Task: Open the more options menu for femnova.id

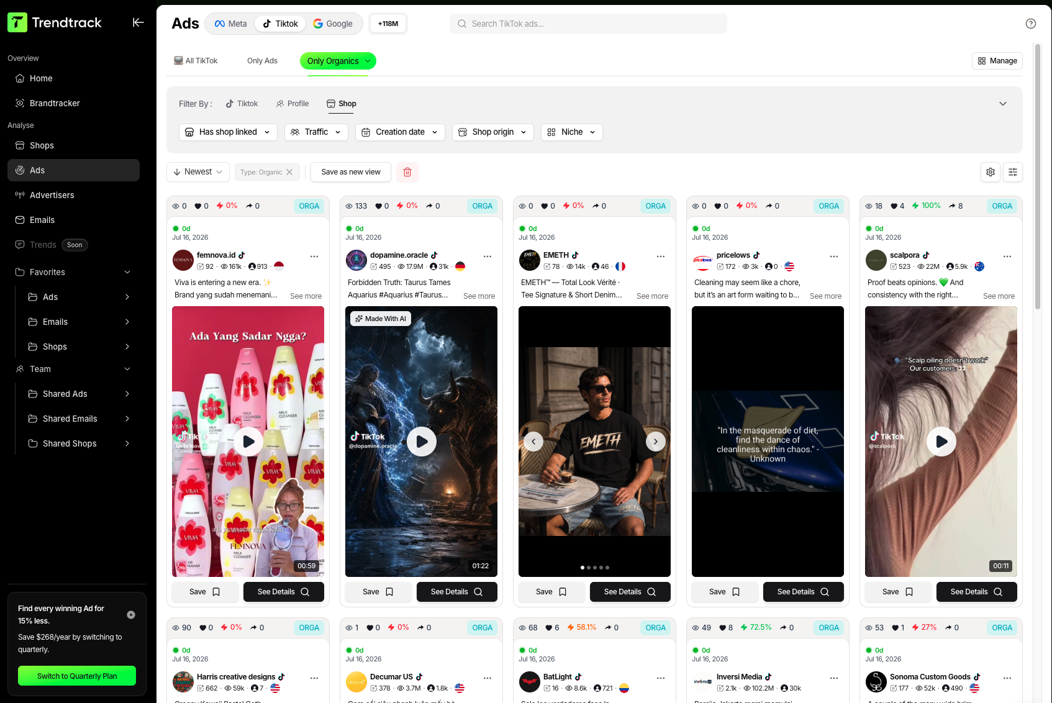Action: (314, 256)
